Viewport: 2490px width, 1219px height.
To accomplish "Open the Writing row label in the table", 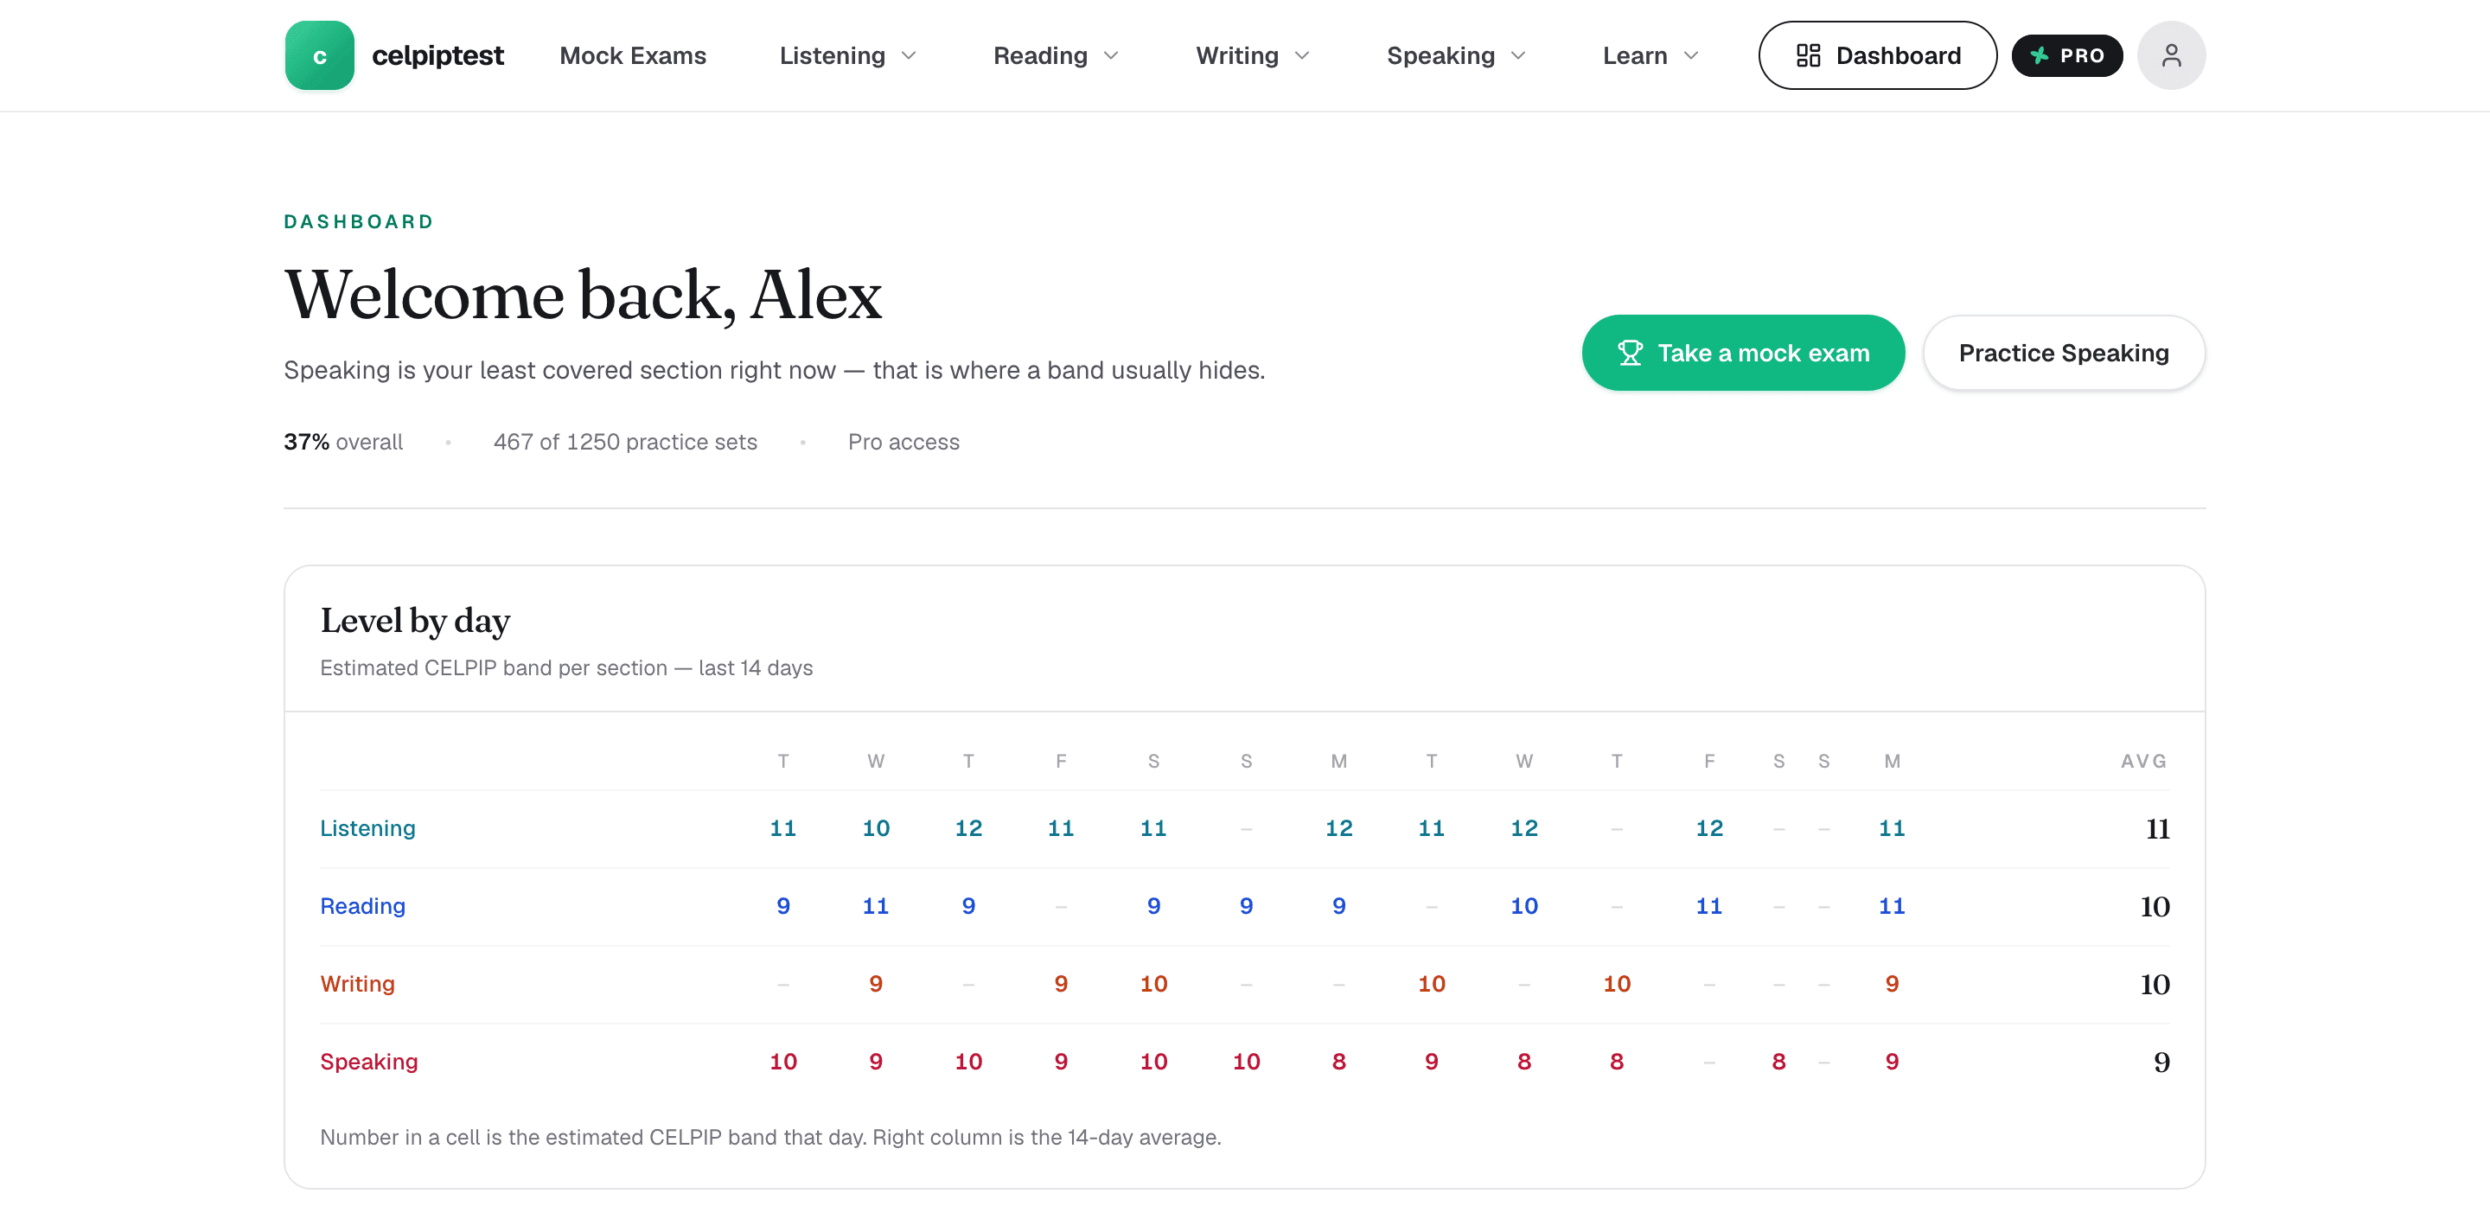I will [358, 983].
